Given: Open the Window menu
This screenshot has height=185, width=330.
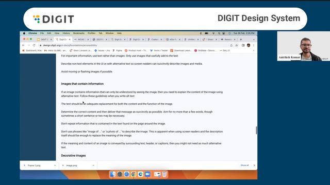Looking at the screenshot, I should [x=109, y=33].
